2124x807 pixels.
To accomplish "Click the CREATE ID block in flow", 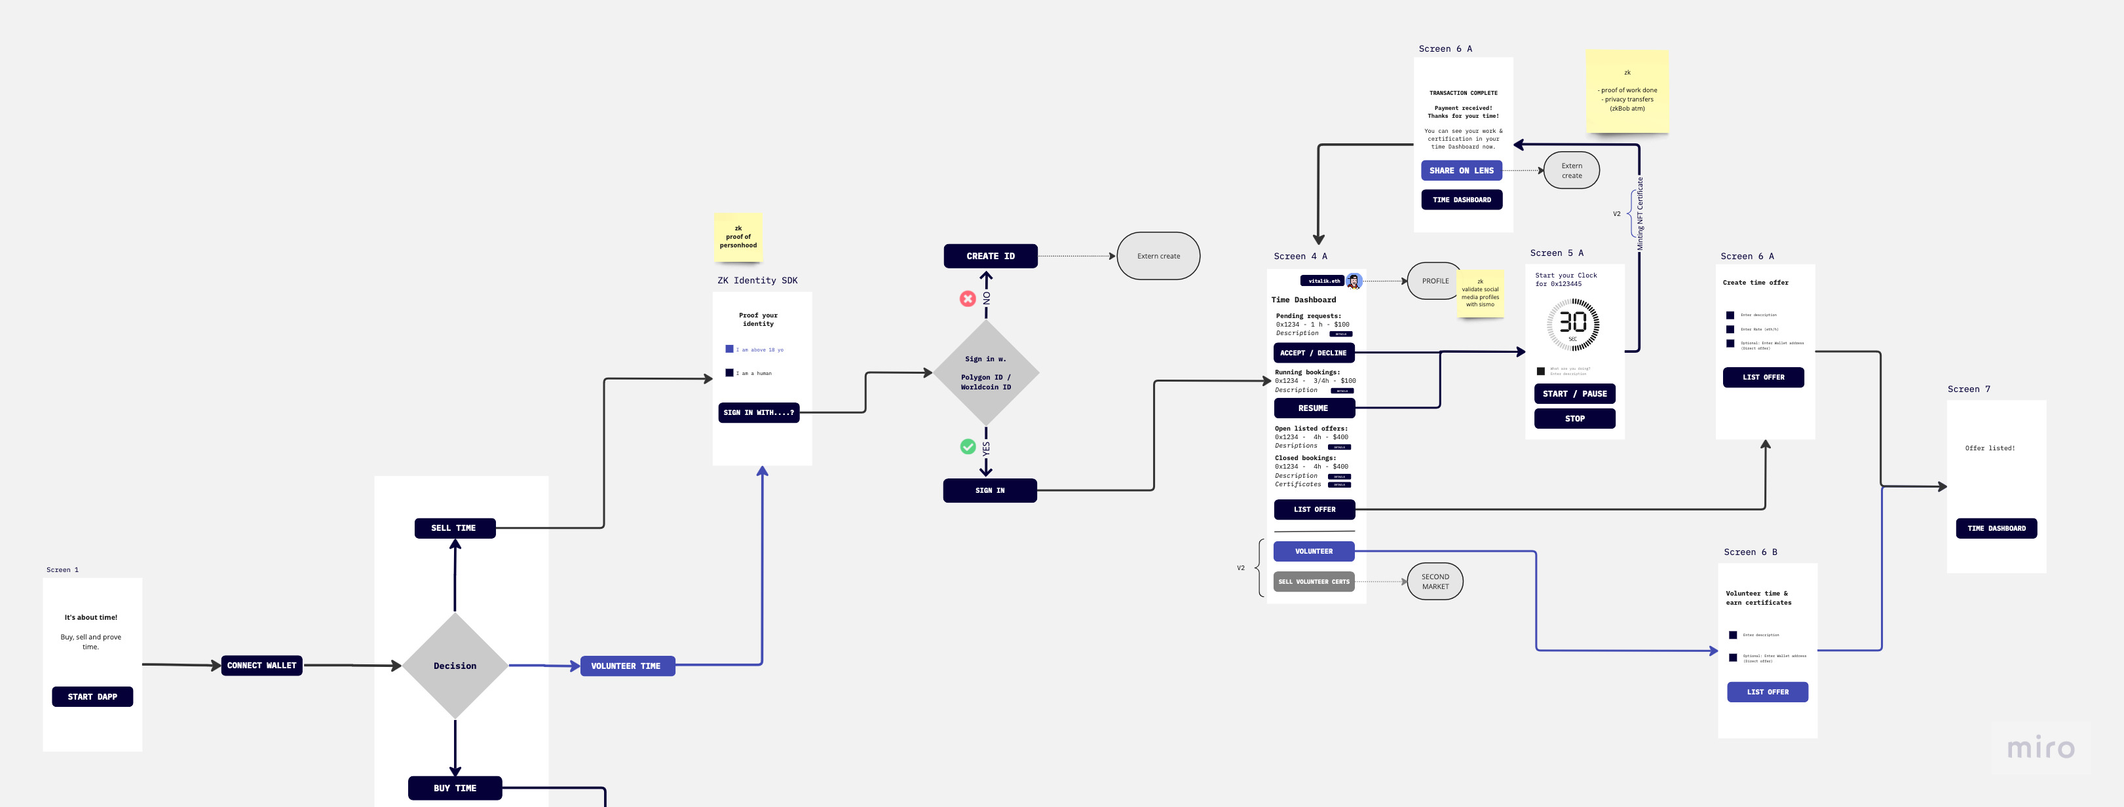I will tap(989, 256).
